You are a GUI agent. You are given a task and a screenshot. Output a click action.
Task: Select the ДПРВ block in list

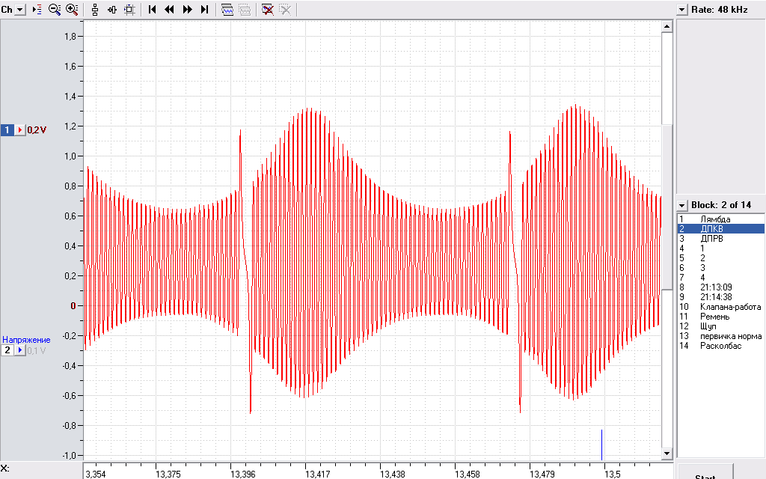720,239
